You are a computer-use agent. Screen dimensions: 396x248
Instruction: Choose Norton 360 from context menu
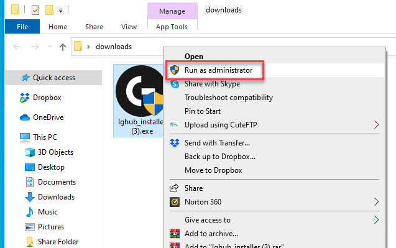point(203,202)
